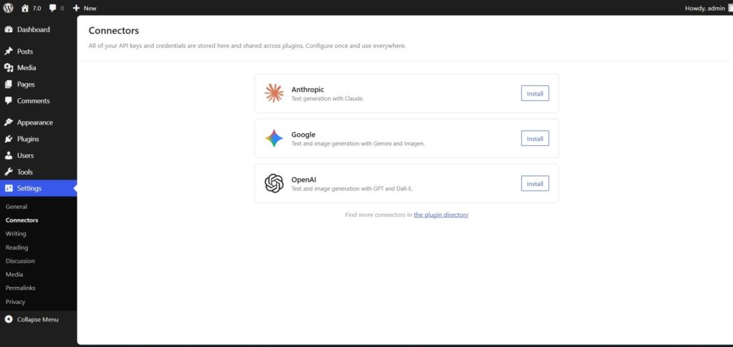This screenshot has width=733, height=347.
Task: Install the Google connector
Action: [535, 138]
